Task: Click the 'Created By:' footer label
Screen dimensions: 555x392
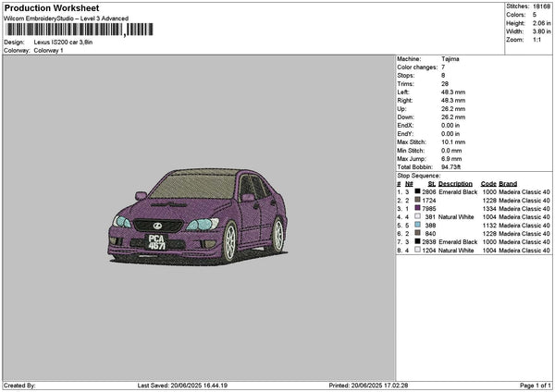Action: (19, 386)
